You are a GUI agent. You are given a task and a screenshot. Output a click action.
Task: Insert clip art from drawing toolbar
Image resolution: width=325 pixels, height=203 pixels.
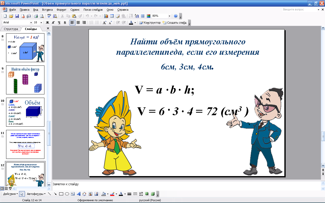point(90,194)
